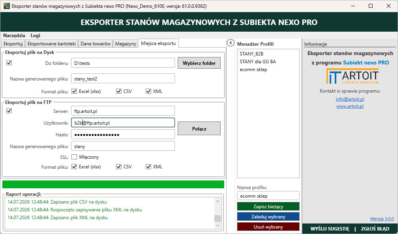
Task: Open the Logi menu
Action: click(x=35, y=36)
